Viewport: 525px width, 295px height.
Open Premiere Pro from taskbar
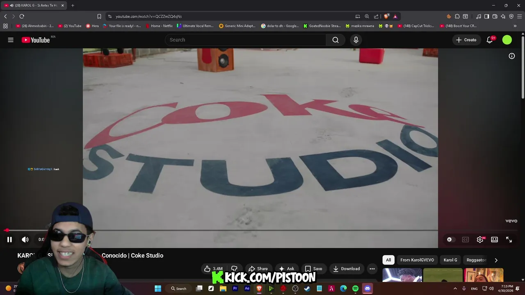click(235, 288)
